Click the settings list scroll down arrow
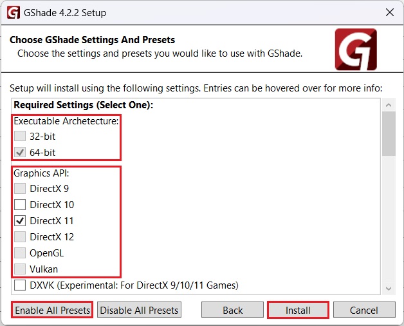This screenshot has width=404, height=326. (x=389, y=288)
